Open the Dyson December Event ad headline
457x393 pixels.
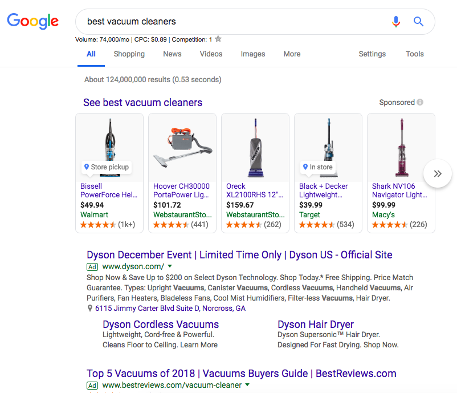click(239, 255)
